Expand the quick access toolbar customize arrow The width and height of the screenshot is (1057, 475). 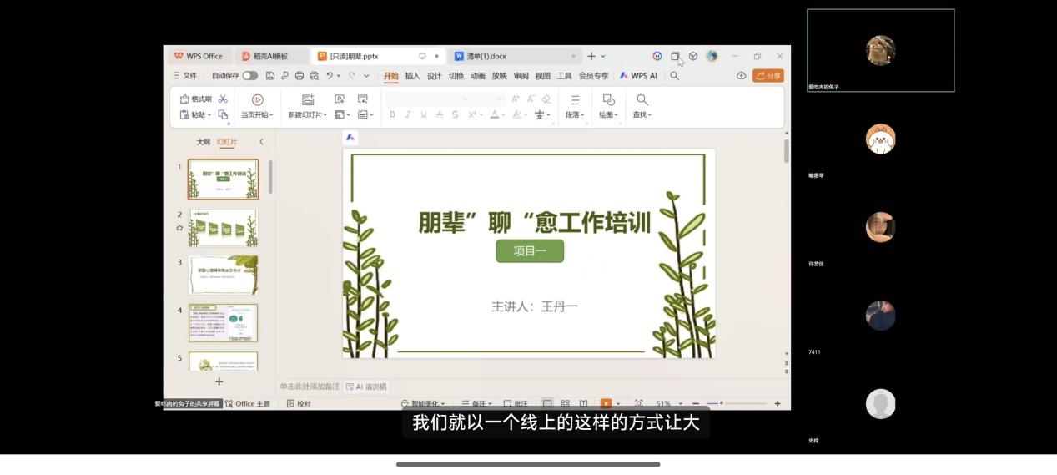[x=366, y=76]
